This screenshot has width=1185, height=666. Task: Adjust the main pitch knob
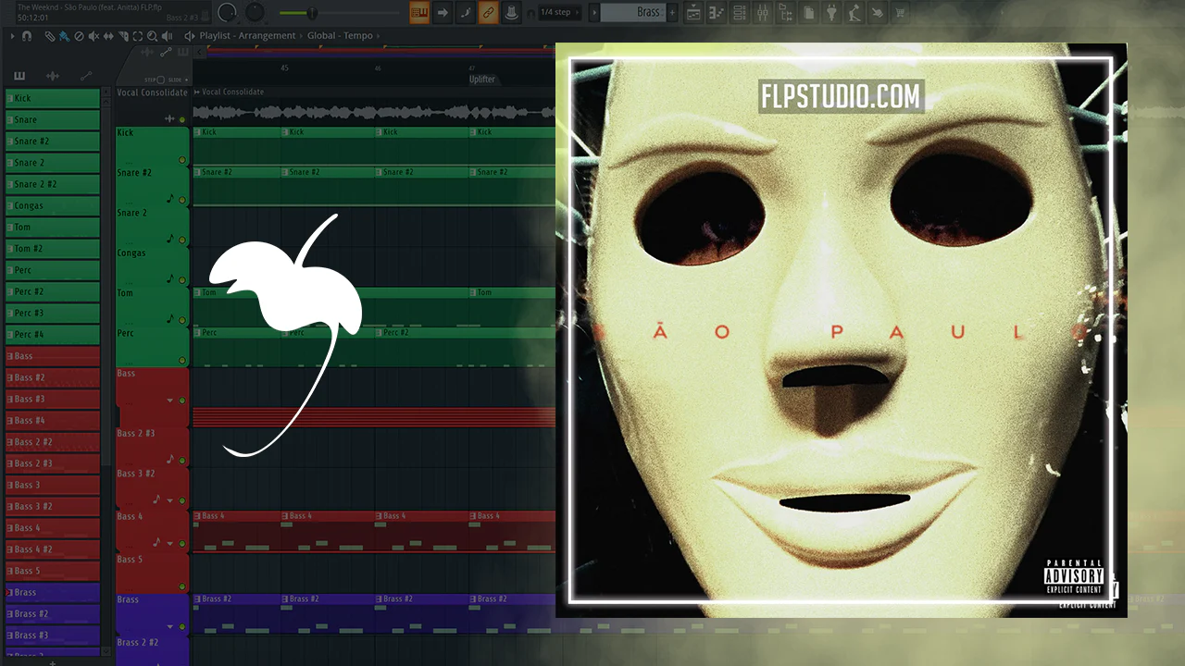coord(255,13)
